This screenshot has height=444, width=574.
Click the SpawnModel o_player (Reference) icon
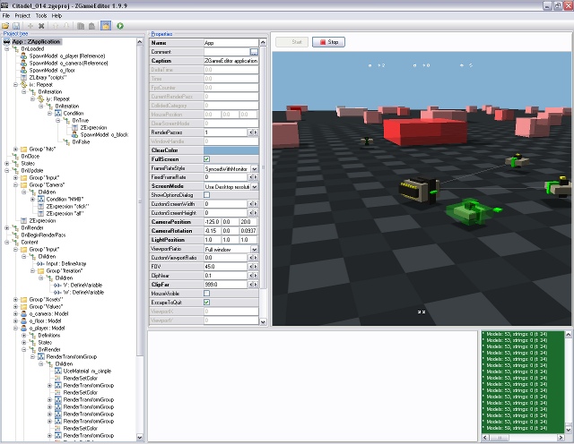tap(24, 55)
